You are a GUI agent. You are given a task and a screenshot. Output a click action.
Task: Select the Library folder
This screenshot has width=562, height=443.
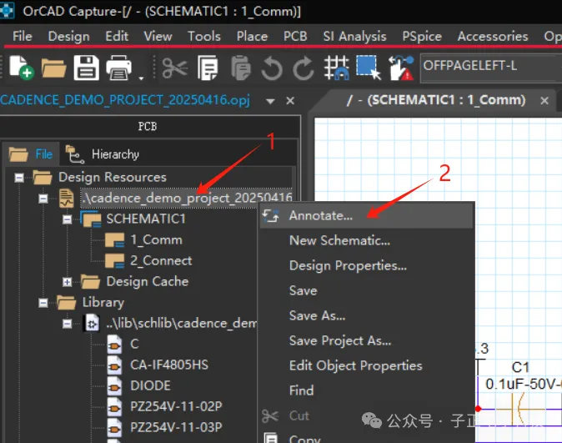pos(103,302)
